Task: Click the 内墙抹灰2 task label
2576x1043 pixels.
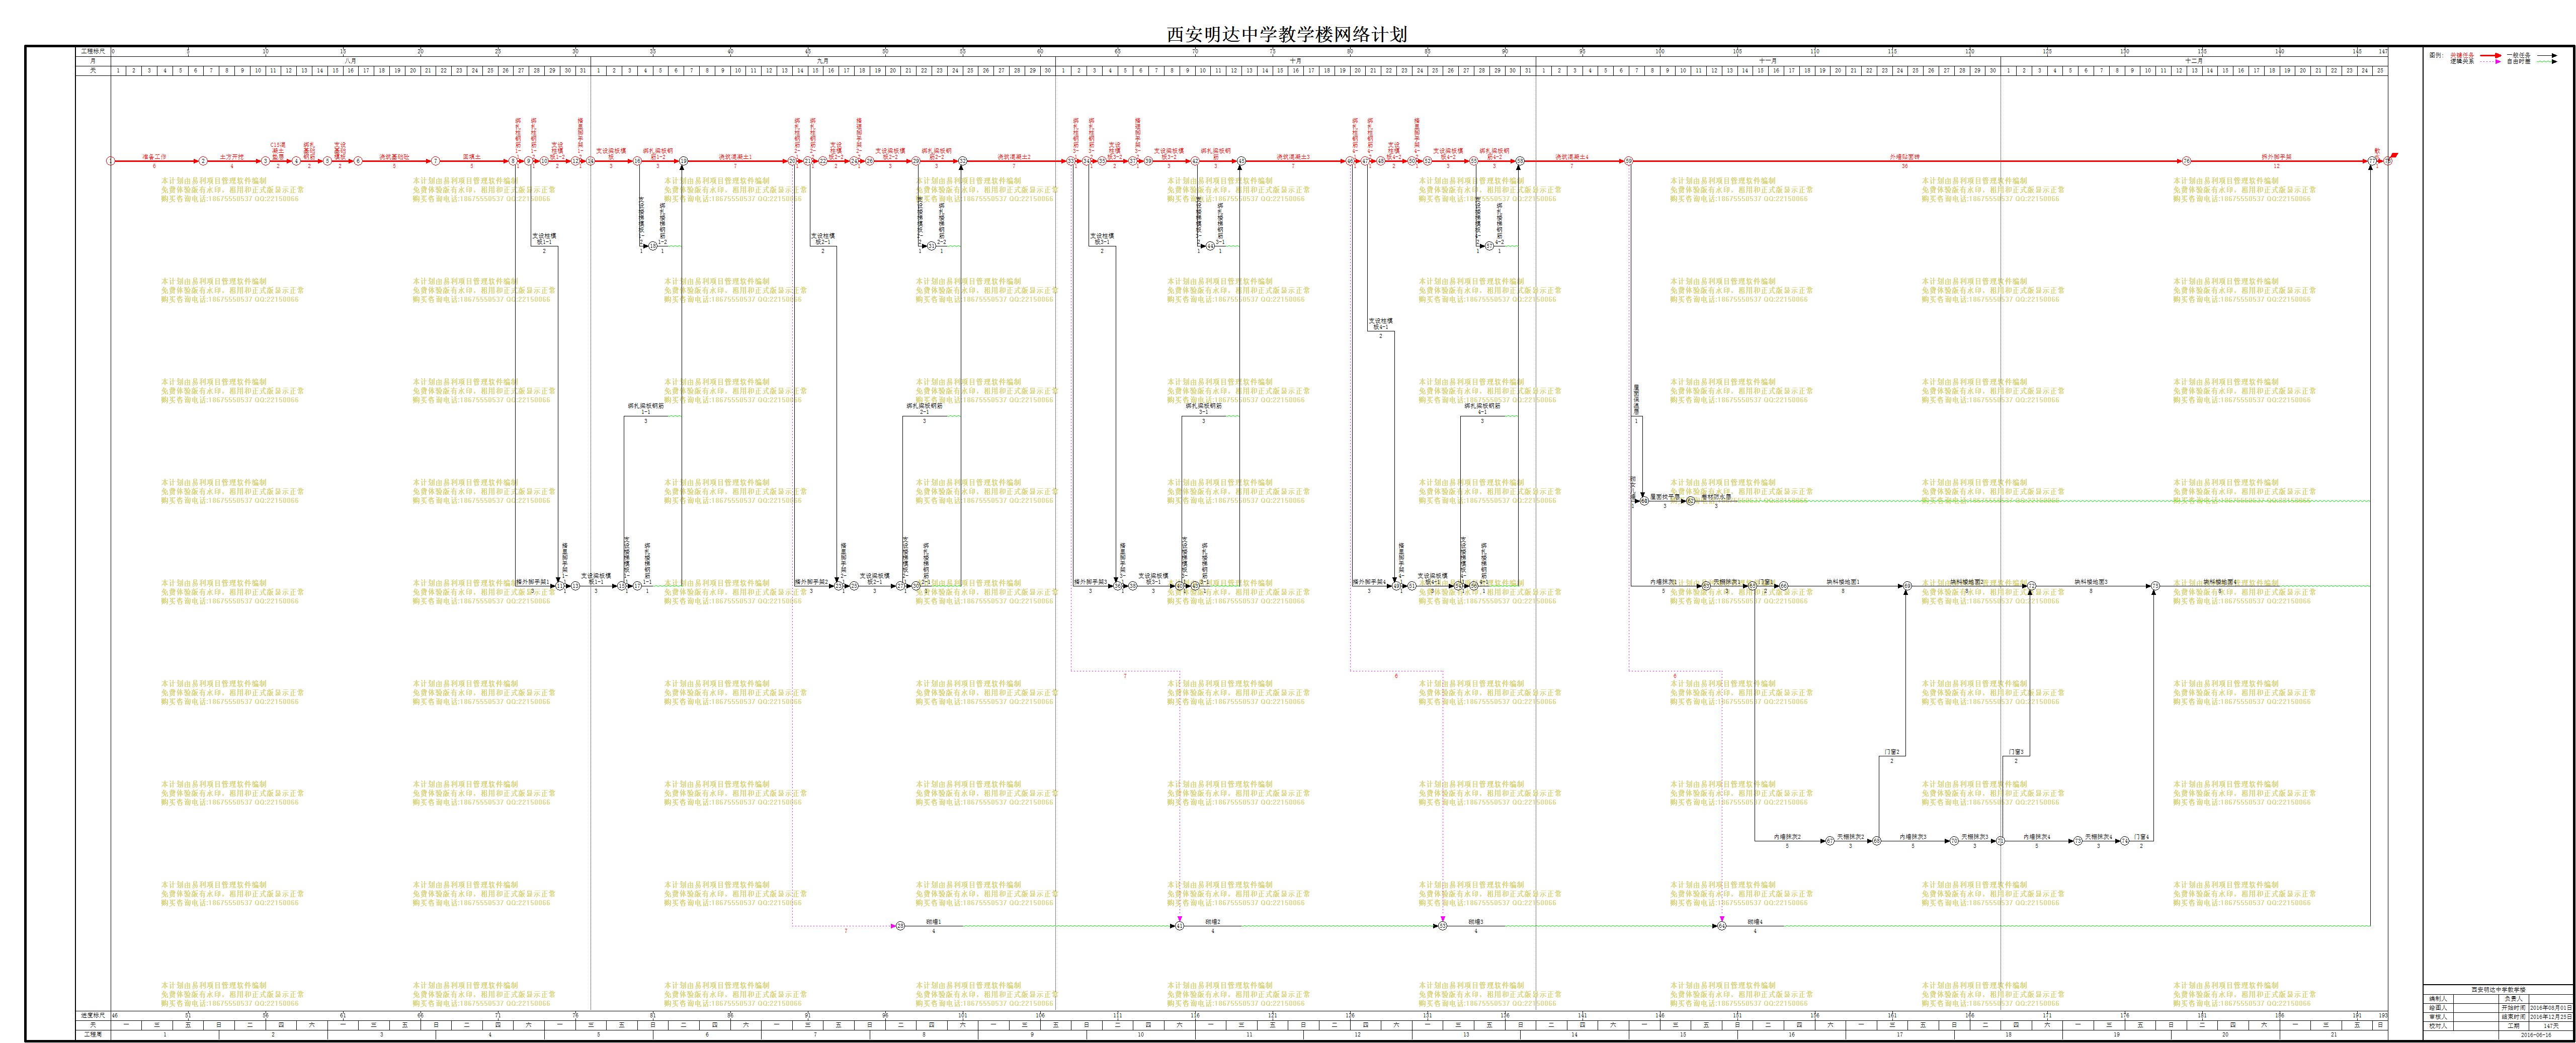Action: pos(1788,837)
